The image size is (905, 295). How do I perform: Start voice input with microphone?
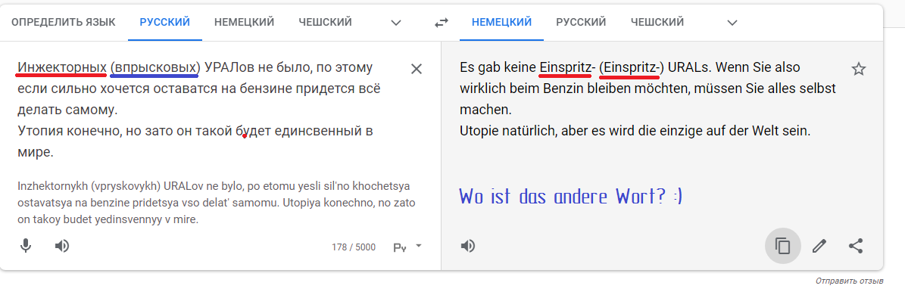tap(26, 246)
